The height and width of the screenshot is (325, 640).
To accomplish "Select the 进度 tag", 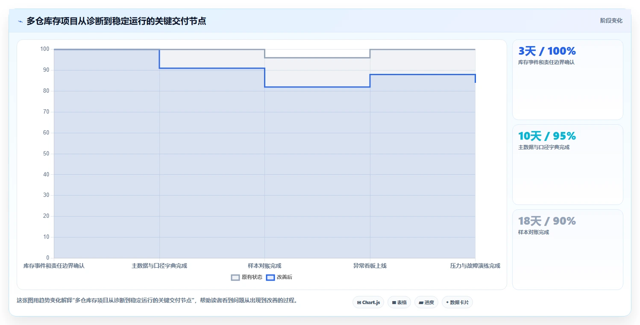I will [426, 302].
